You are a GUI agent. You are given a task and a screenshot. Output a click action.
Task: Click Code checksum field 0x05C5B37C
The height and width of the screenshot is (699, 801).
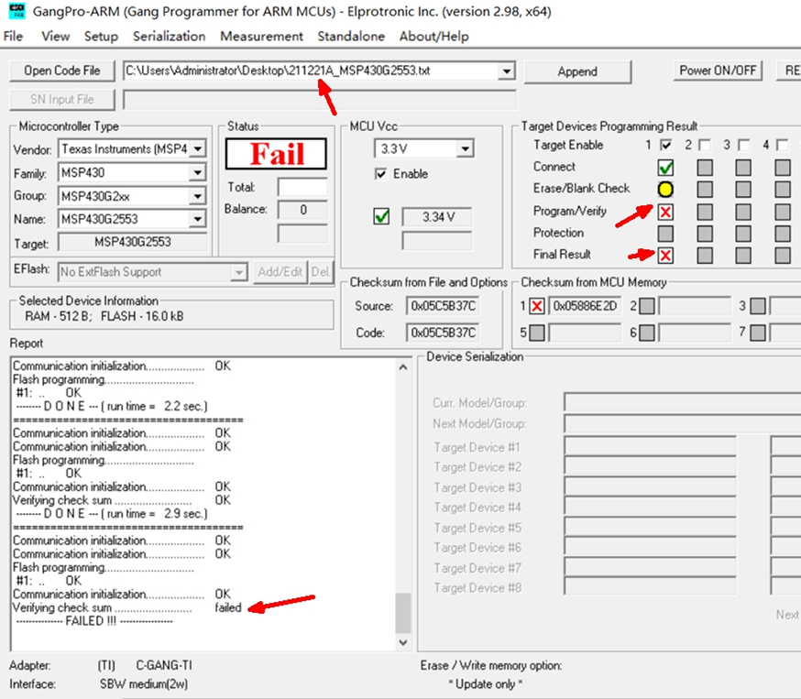443,333
